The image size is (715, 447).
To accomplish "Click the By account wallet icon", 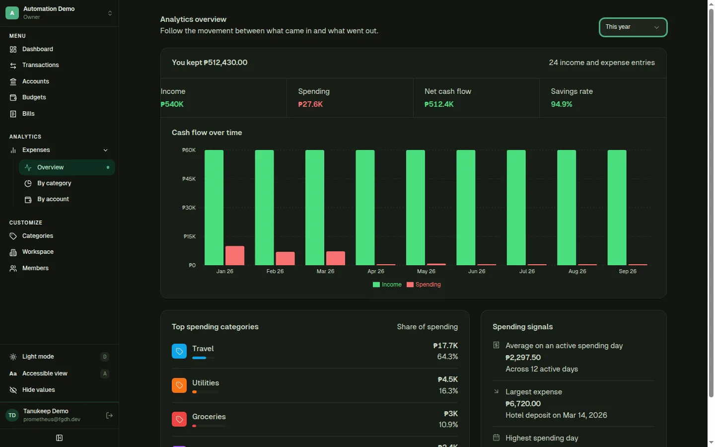I will [x=28, y=199].
